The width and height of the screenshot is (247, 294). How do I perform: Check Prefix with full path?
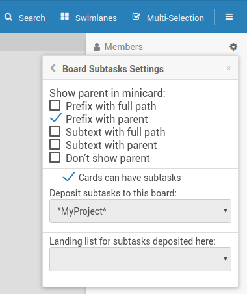[55, 105]
